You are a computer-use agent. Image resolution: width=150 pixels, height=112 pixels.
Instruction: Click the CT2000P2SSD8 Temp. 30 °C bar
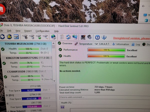[30, 80]
